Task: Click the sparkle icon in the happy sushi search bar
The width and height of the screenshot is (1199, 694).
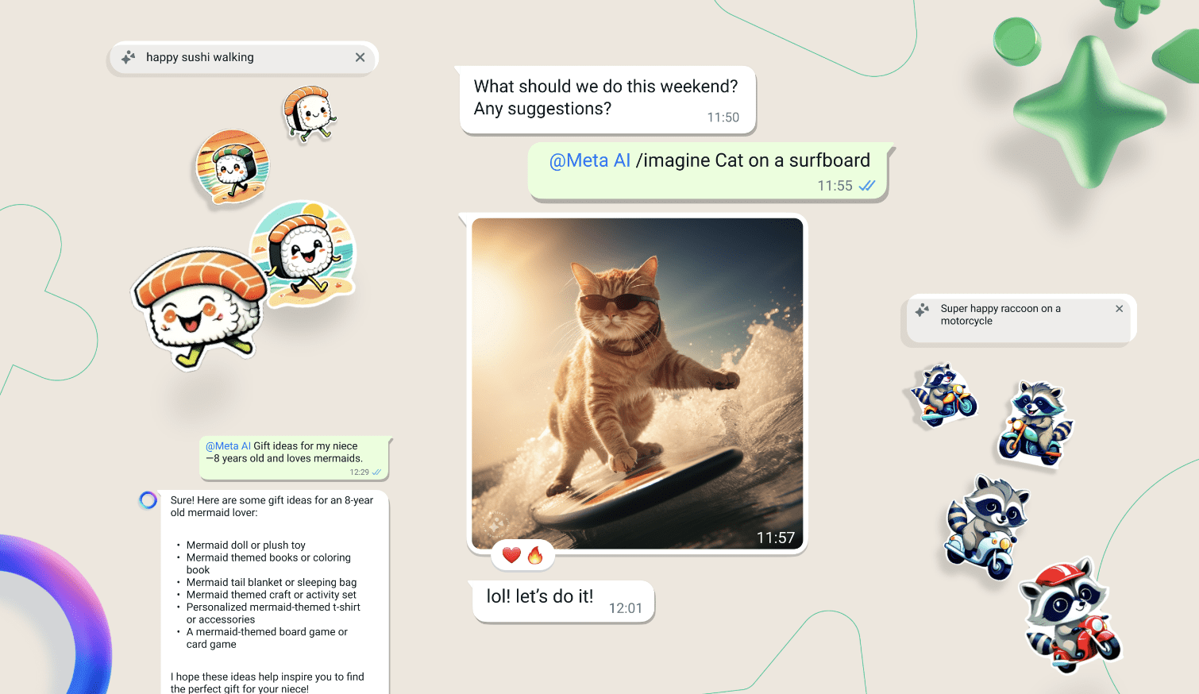Action: tap(128, 57)
